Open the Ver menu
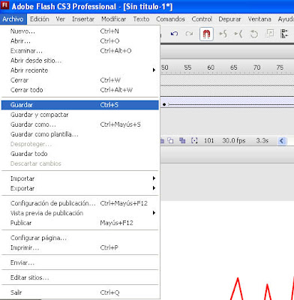Image resolution: width=294 pixels, height=300 pixels. [x=61, y=19]
